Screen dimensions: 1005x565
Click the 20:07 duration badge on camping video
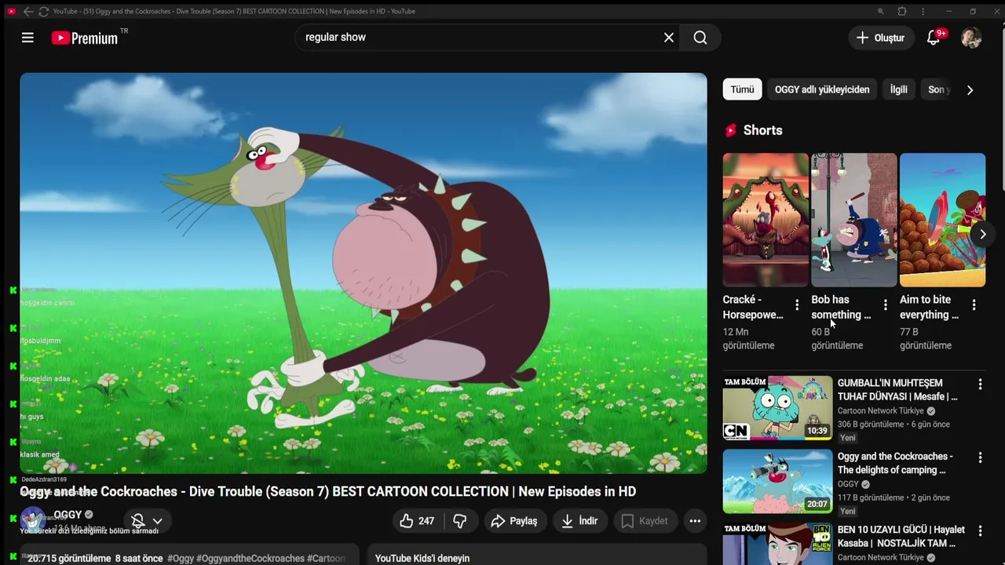[x=817, y=504]
